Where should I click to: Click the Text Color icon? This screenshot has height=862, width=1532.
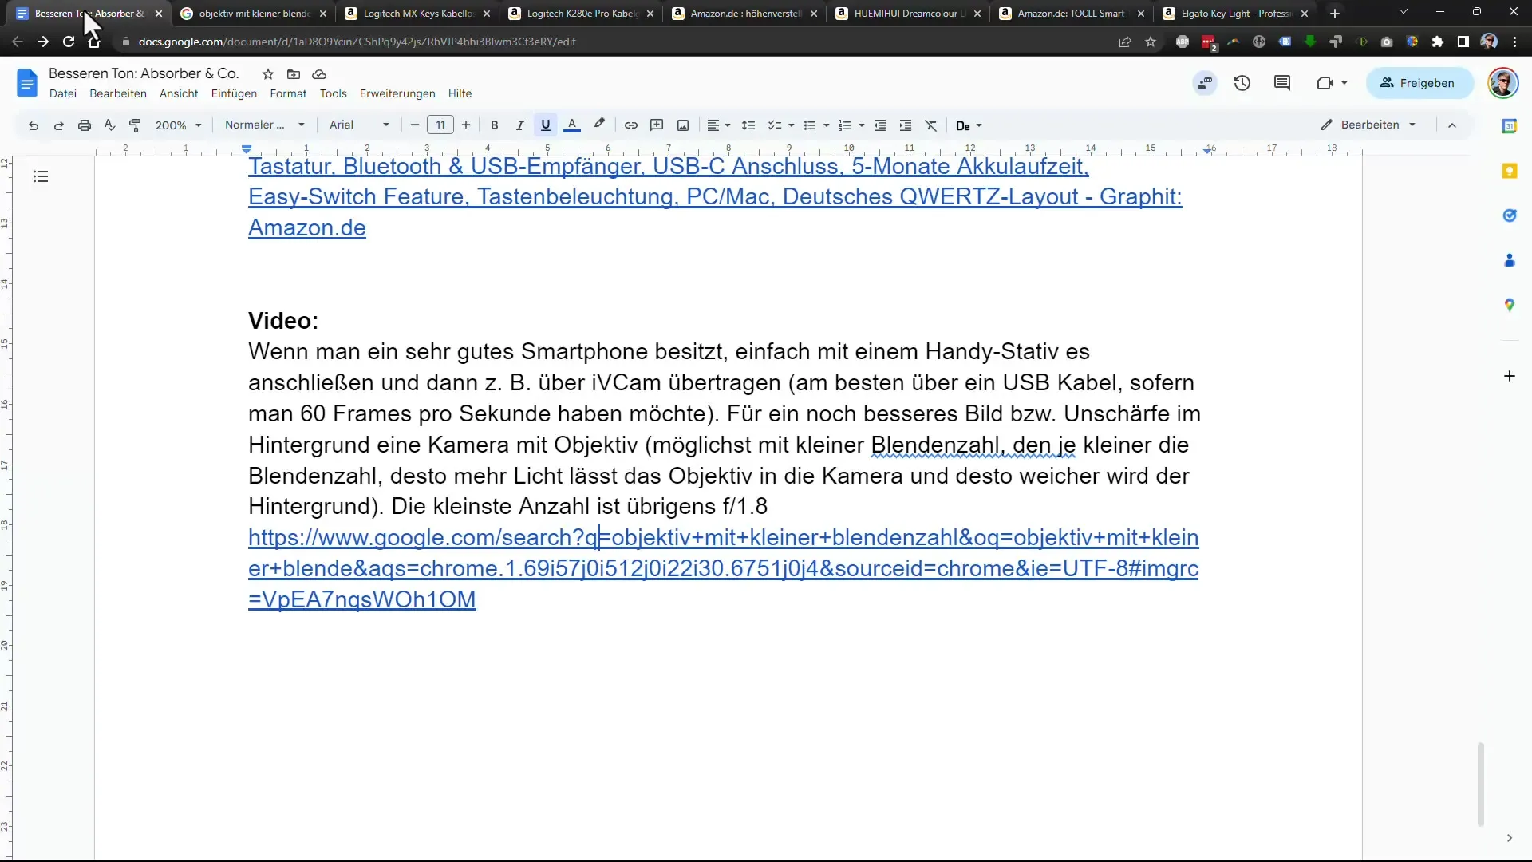tap(572, 125)
